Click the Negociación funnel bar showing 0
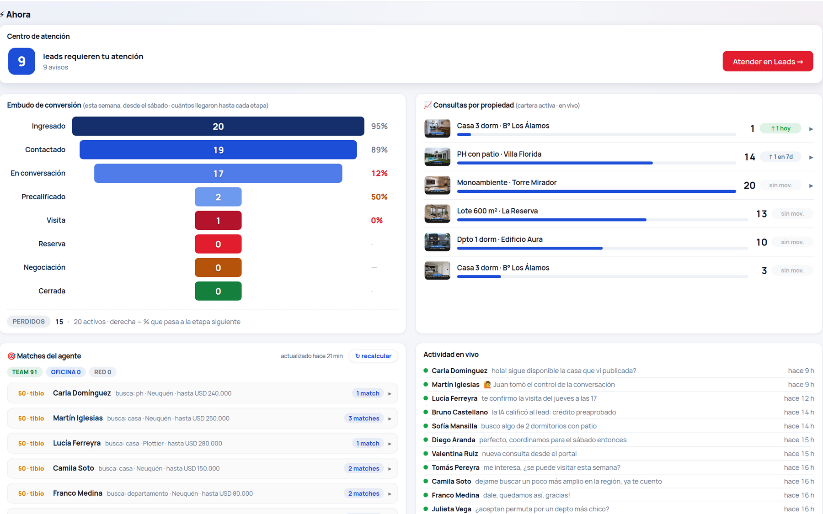The width and height of the screenshot is (823, 514). (x=218, y=267)
